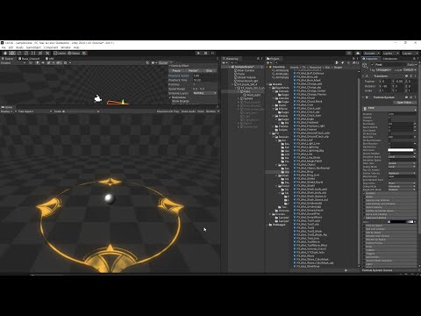The image size is (421, 316).
Task: Toggle the Emission module checkbox
Action: (365, 193)
